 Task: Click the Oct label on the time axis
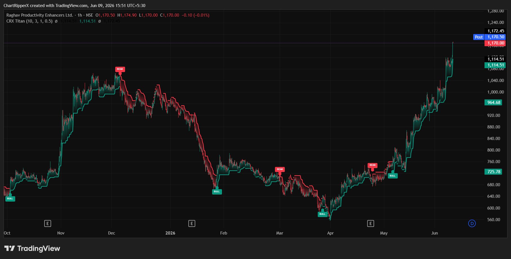pos(7,233)
